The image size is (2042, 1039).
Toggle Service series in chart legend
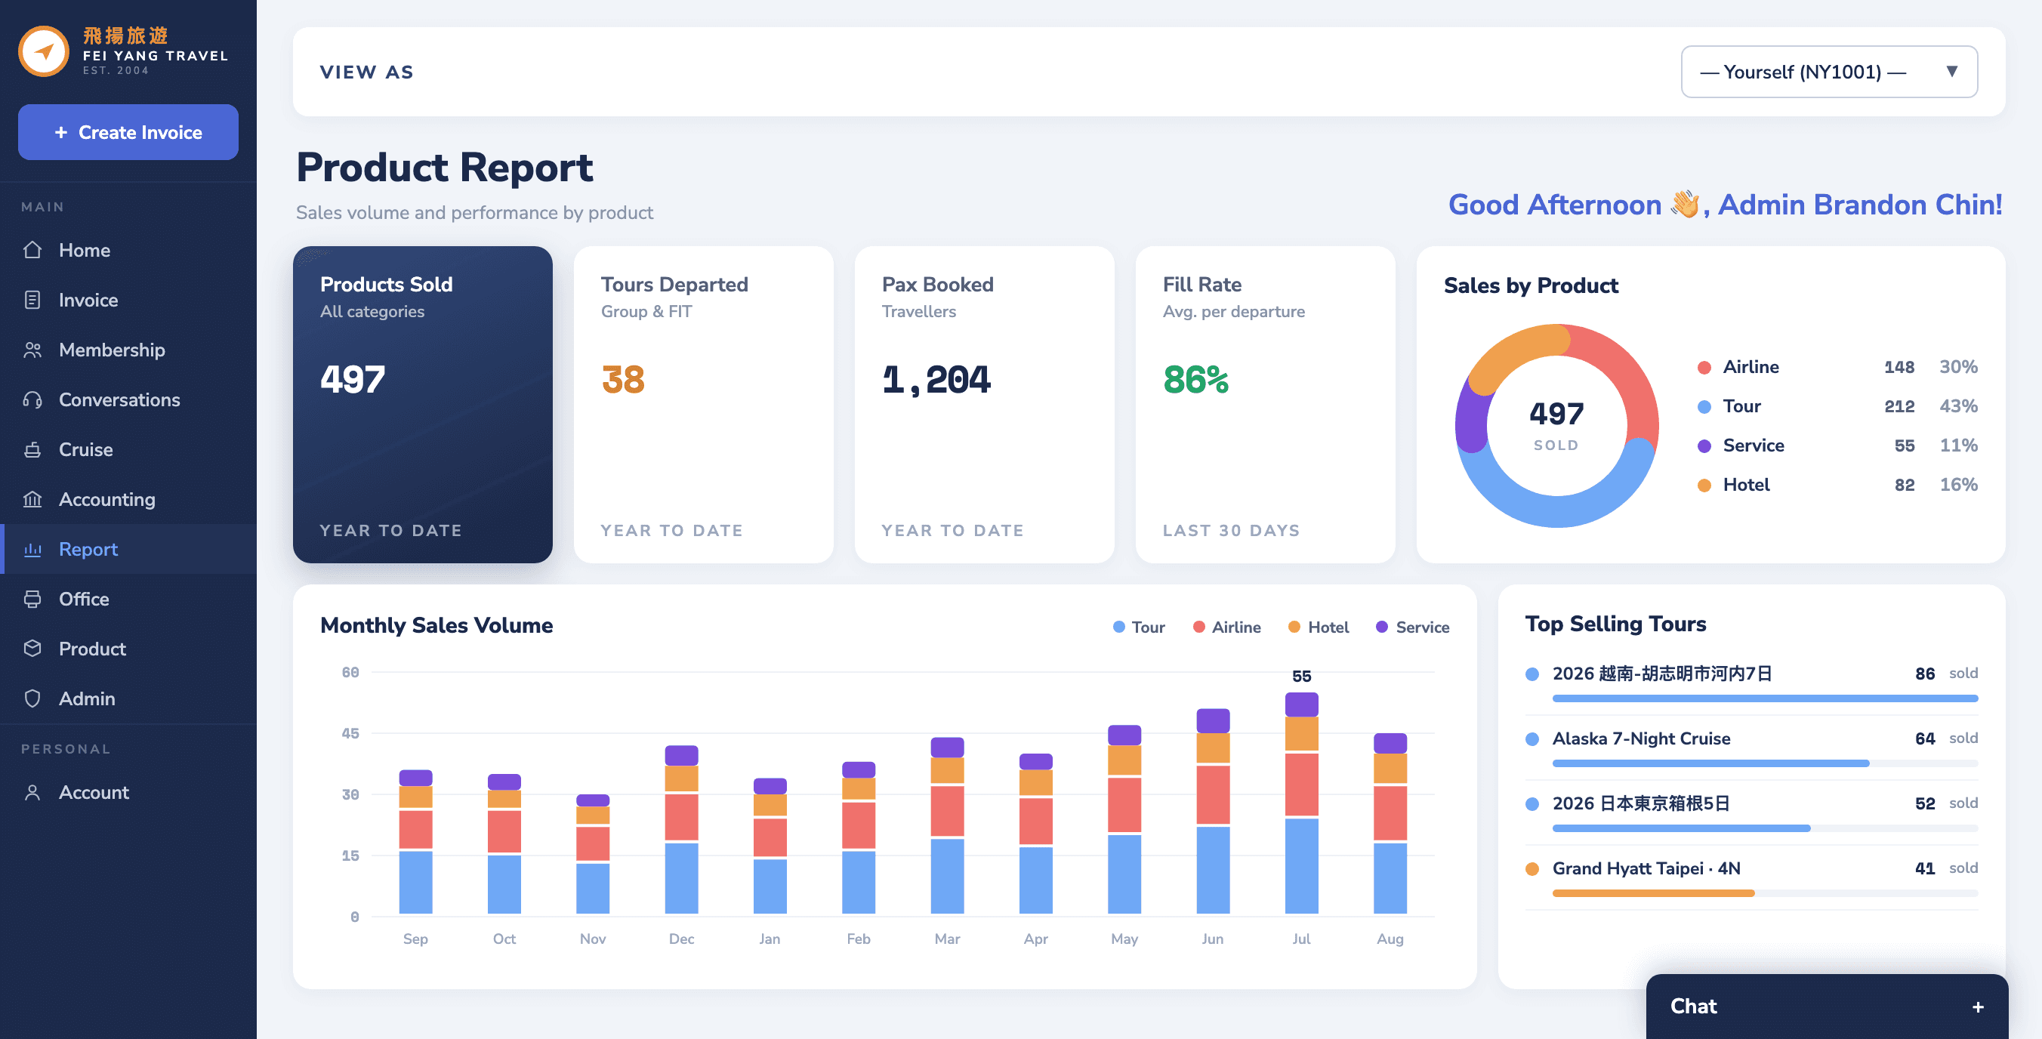1413,627
